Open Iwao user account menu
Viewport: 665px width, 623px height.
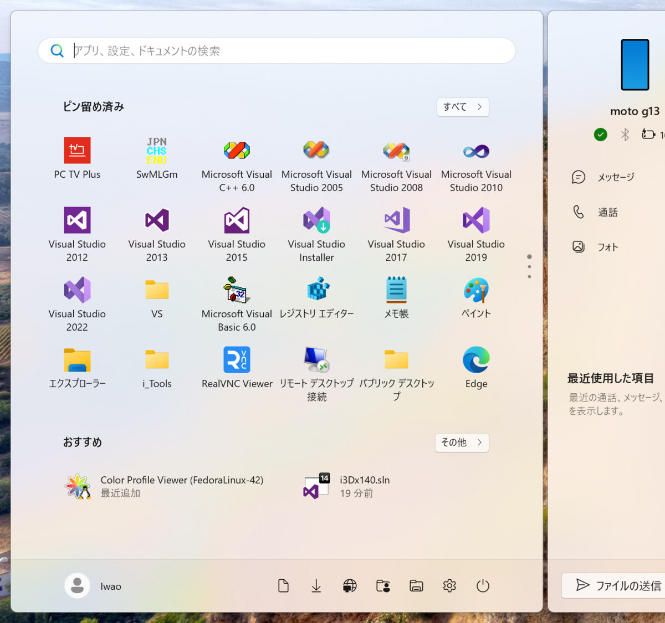tap(94, 586)
